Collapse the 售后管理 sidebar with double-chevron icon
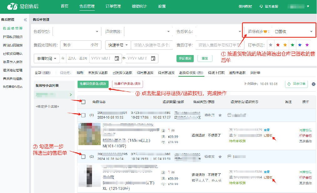Screen dimensions: 317x193 click(25, 20)
